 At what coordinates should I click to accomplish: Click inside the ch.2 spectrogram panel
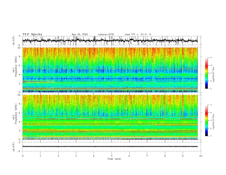(110, 117)
